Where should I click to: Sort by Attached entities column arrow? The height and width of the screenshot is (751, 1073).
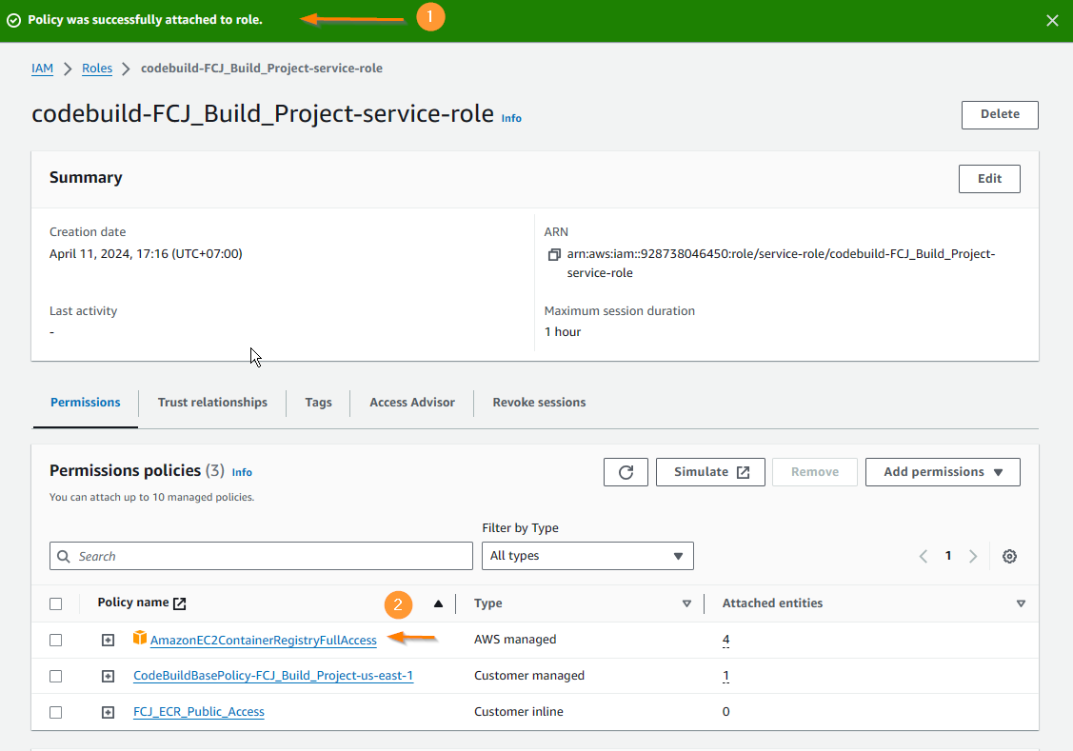(x=1021, y=603)
